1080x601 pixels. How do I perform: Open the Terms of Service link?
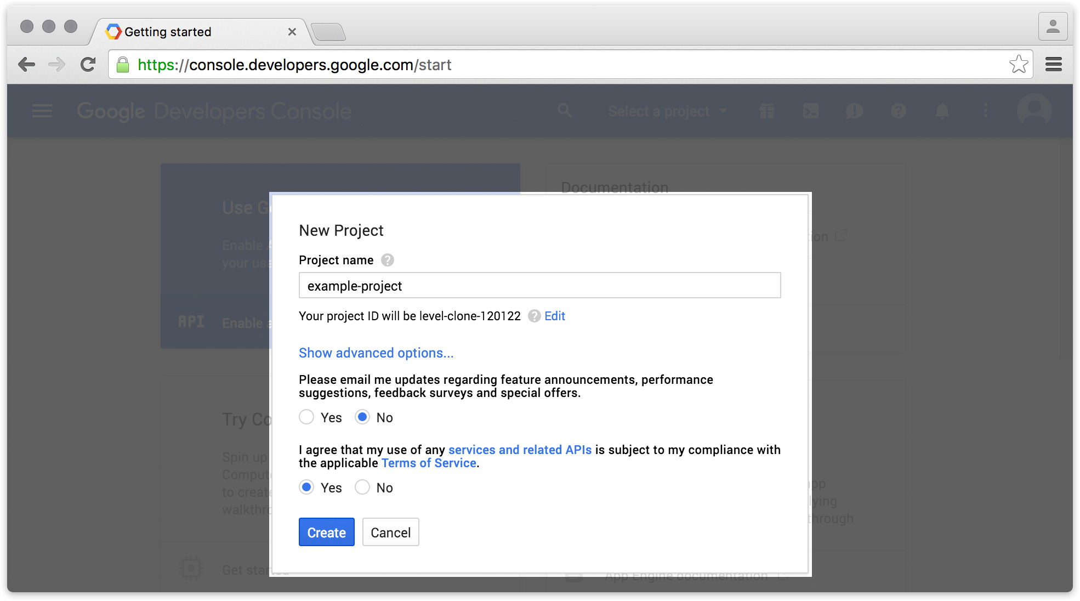429,463
